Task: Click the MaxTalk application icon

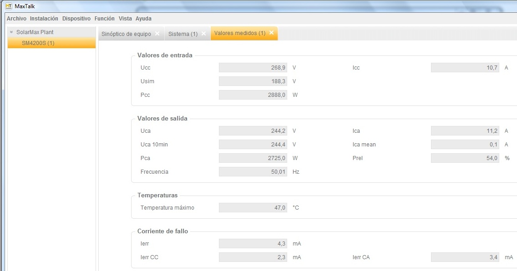Action: pyautogui.click(x=9, y=6)
